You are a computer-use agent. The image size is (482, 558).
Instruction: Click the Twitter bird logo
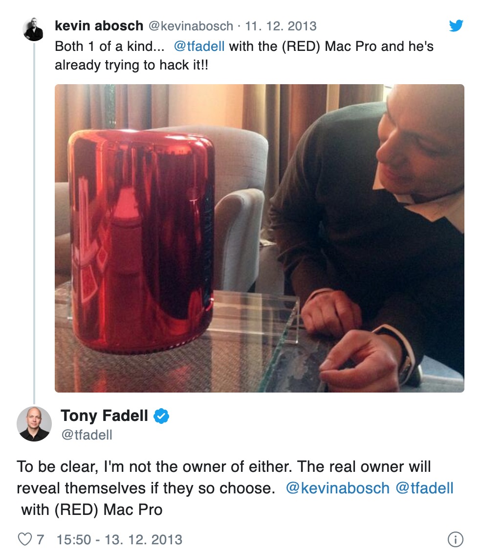pos(456,25)
